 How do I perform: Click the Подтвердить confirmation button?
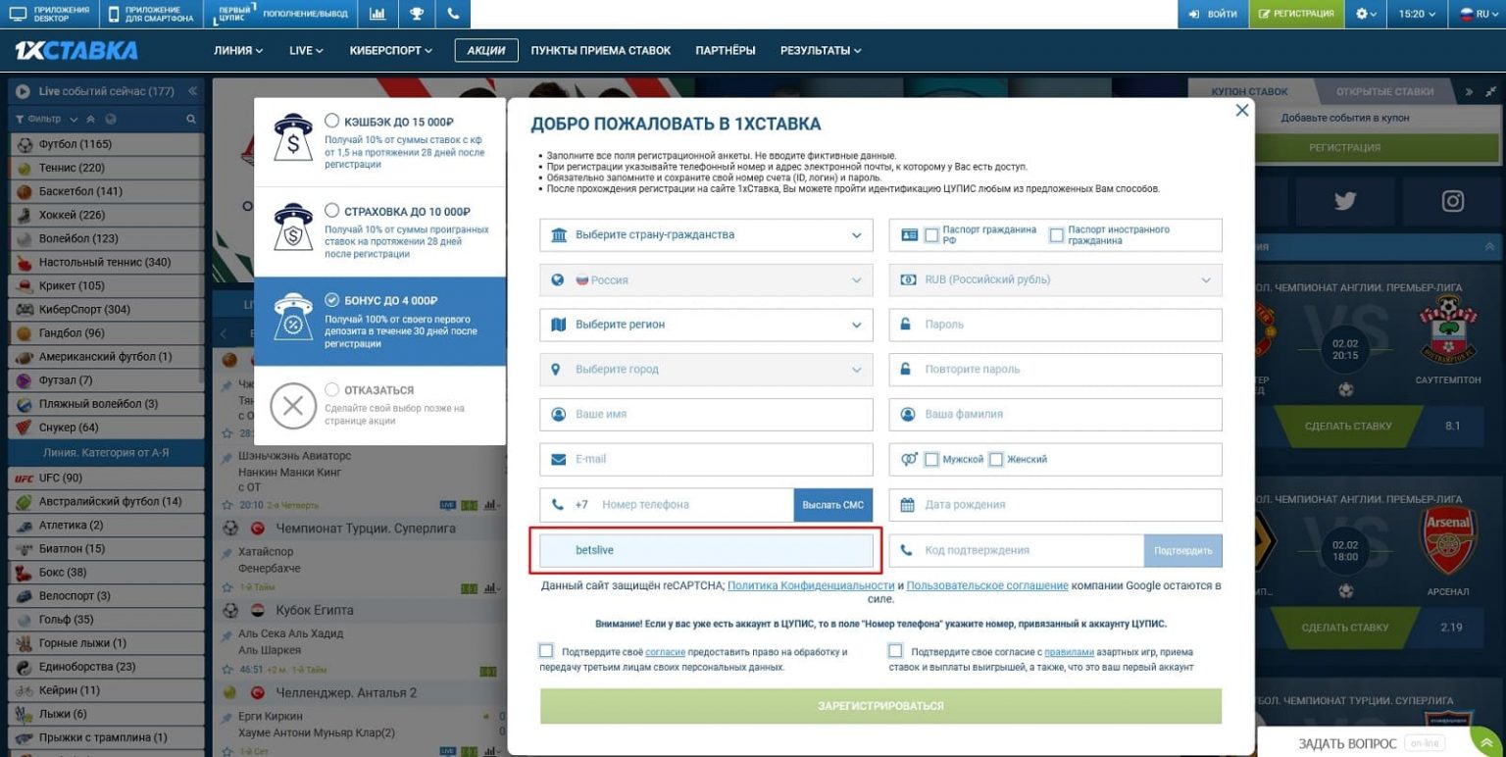1182,550
